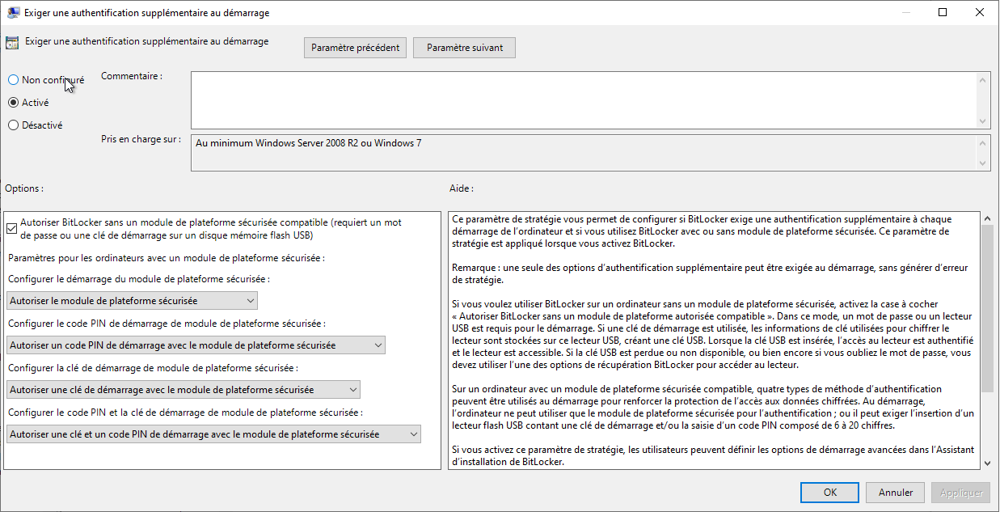Click the Commentaire box scroll down arrow
Image resolution: width=1000 pixels, height=512 pixels.
pos(983,121)
